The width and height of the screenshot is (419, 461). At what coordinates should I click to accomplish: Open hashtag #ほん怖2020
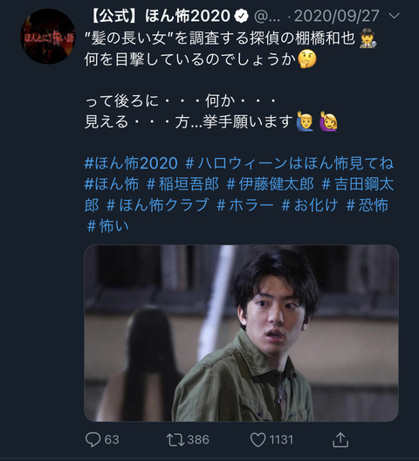pyautogui.click(x=131, y=163)
